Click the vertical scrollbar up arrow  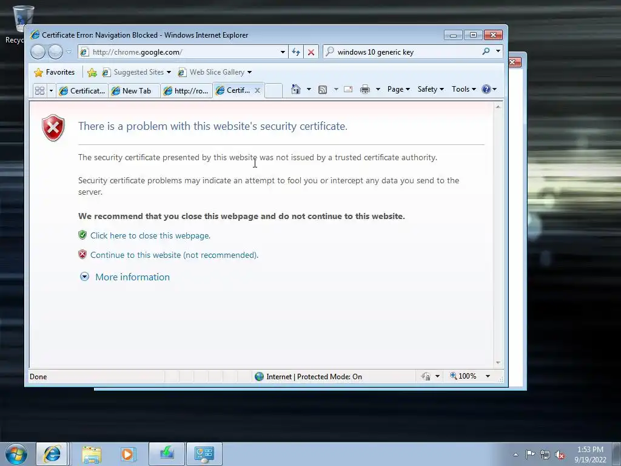498,107
